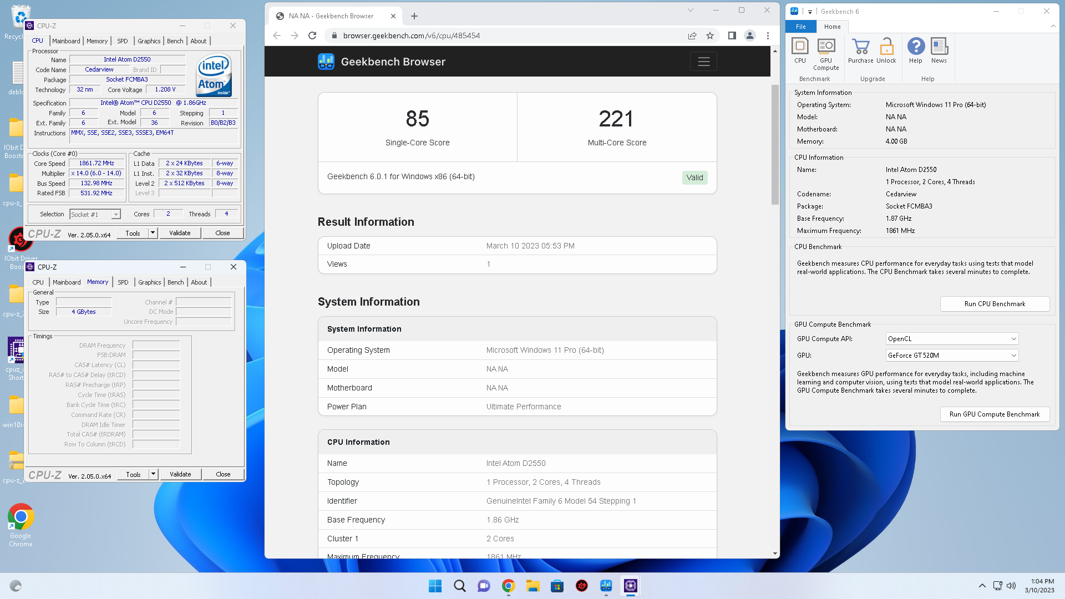Click the Windows Start button
Image resolution: width=1065 pixels, height=599 pixels.
[x=435, y=586]
